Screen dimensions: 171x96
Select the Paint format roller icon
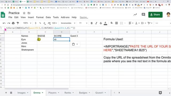coord(18,23)
